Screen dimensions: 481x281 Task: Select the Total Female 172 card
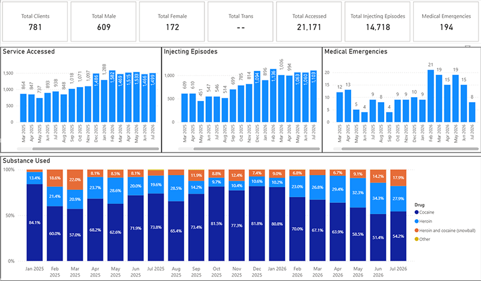tap(172, 22)
